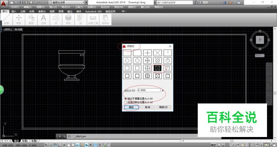Click 帮助(H) button in point style dialog

click(x=164, y=107)
